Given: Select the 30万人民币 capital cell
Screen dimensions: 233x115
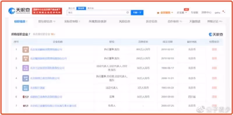Looking at the screenshot, I should 143,78.
